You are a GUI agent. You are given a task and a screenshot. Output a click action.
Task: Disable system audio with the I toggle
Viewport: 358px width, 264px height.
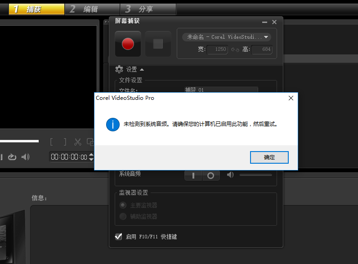[193, 175]
